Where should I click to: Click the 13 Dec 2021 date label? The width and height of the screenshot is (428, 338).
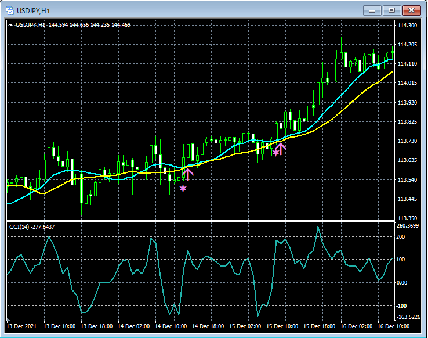point(21,327)
